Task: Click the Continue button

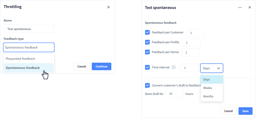Action: [x=101, y=66]
